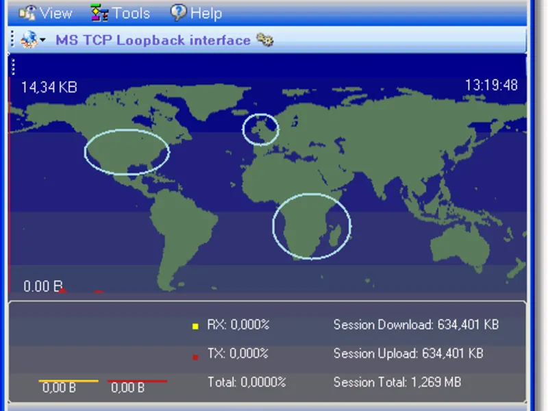Click the RX: 0,000% value
548x411 pixels.
pyautogui.click(x=238, y=325)
